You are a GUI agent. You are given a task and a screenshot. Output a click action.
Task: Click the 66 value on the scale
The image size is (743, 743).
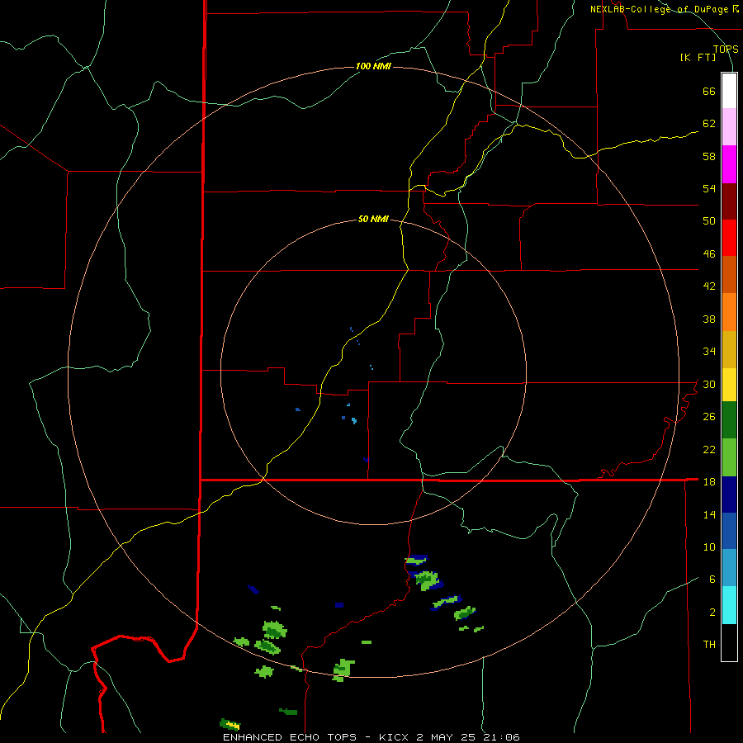pyautogui.click(x=709, y=91)
